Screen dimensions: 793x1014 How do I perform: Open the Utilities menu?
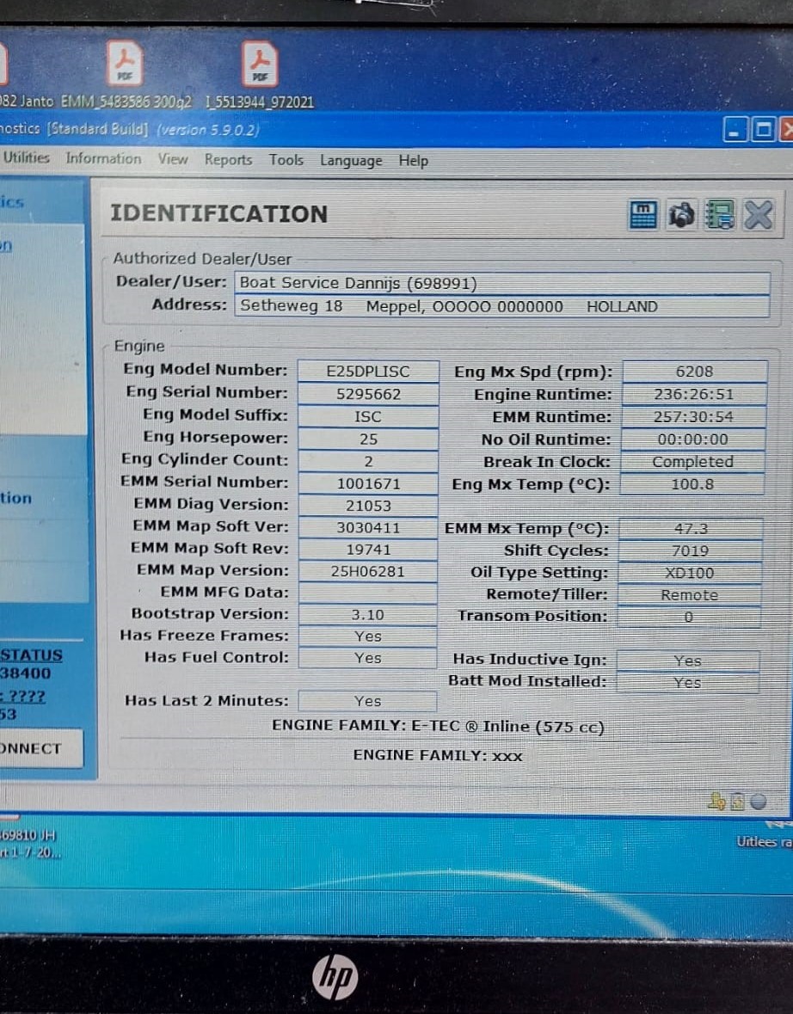[27, 157]
